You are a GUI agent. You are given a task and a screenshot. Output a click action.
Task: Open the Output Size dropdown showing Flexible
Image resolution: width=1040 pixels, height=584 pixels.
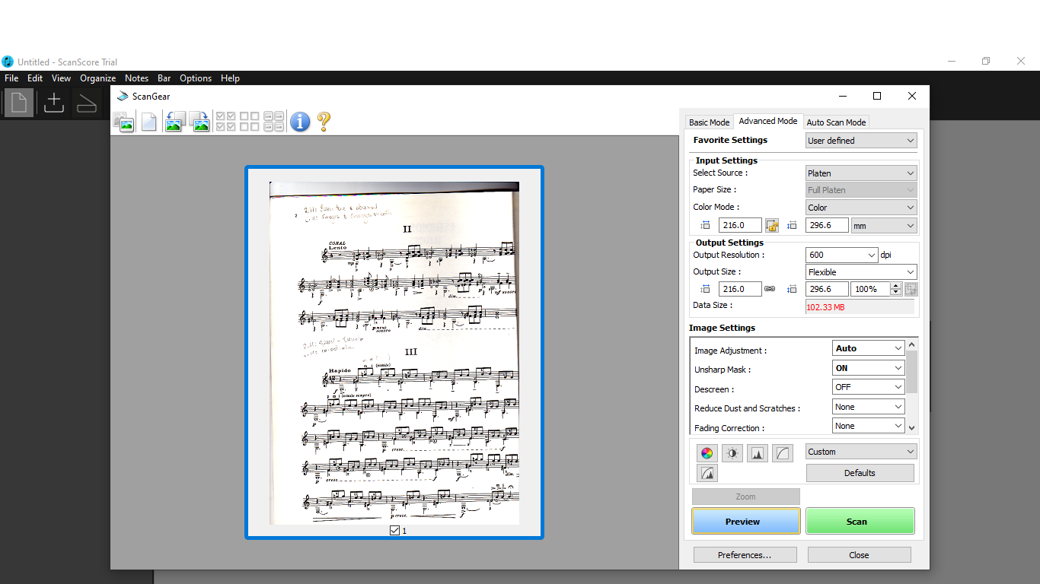point(861,272)
